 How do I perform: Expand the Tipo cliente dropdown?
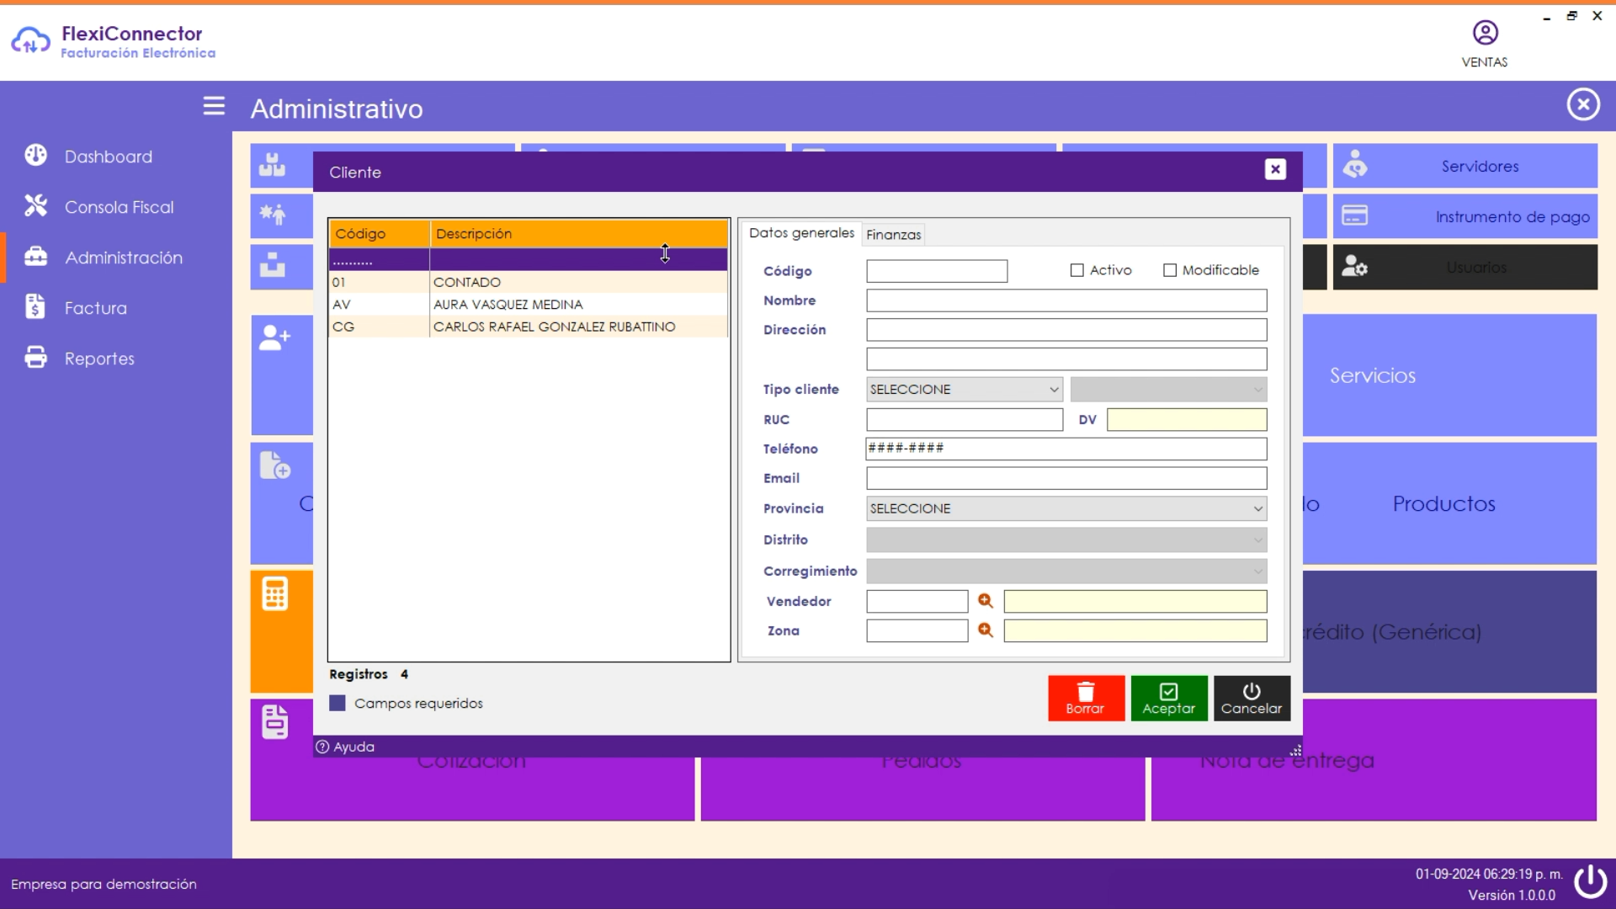coord(965,390)
